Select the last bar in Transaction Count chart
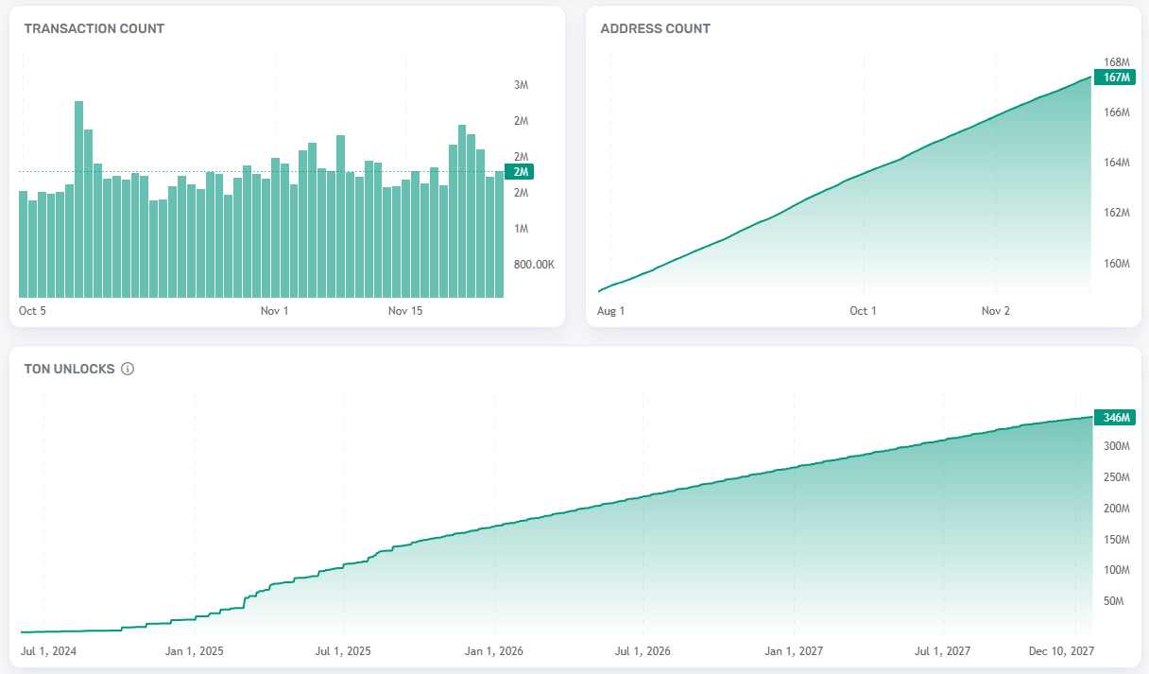The image size is (1149, 674). click(x=499, y=234)
